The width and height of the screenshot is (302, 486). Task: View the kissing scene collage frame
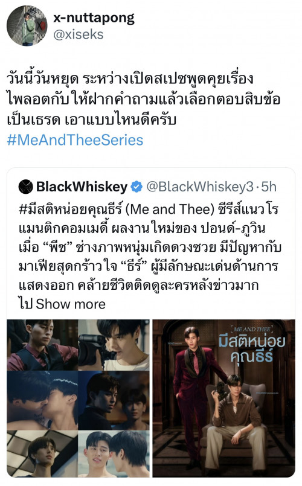tap(42, 400)
